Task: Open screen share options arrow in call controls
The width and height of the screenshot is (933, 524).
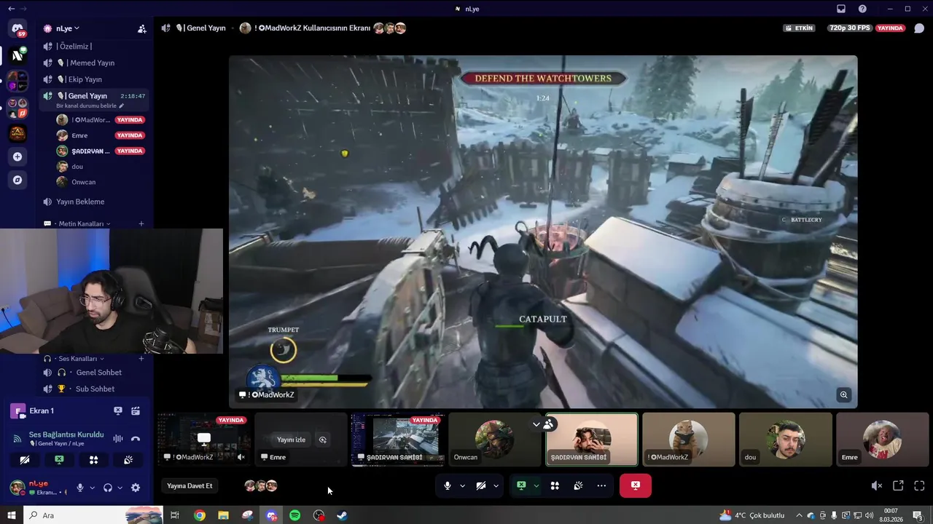Action: [x=536, y=485]
